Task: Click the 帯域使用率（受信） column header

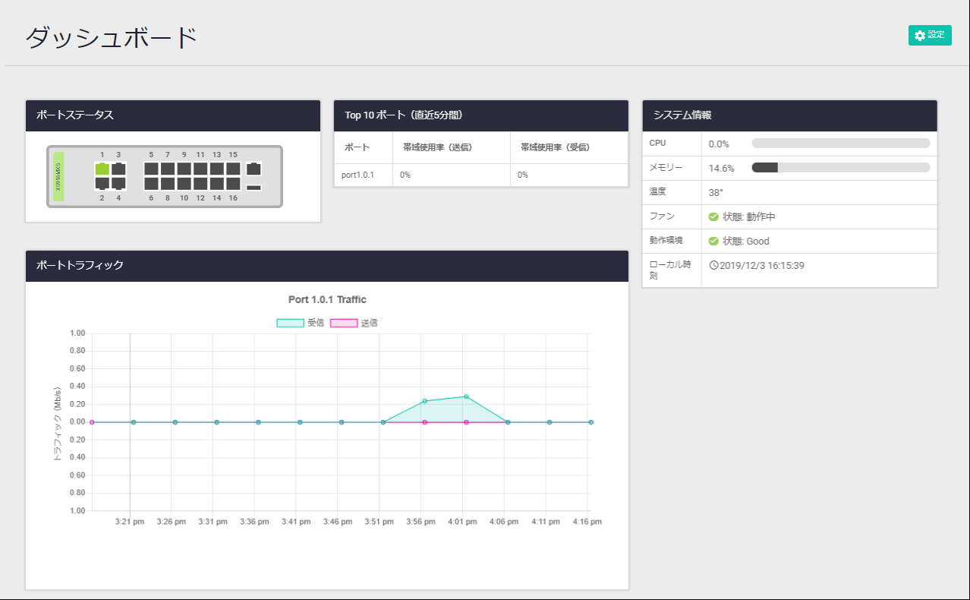Action: [x=555, y=147]
